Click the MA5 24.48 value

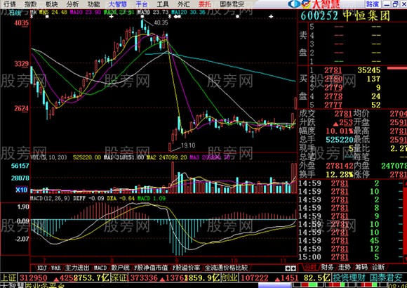53,12
